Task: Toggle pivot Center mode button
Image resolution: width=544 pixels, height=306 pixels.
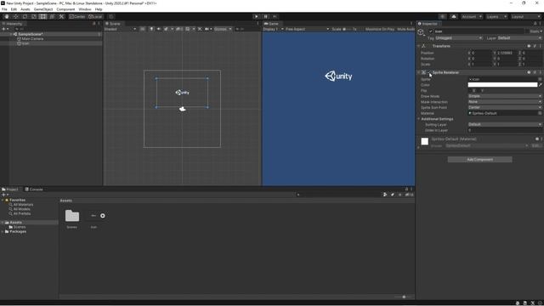Action: pos(77,17)
